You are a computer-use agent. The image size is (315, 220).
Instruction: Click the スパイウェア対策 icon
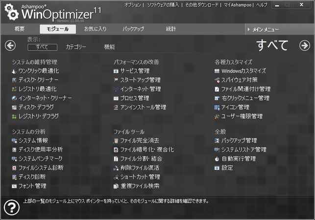(x=217, y=80)
